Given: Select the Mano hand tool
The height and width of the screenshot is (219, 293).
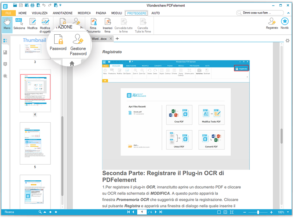Looking at the screenshot, I should (x=7, y=24).
